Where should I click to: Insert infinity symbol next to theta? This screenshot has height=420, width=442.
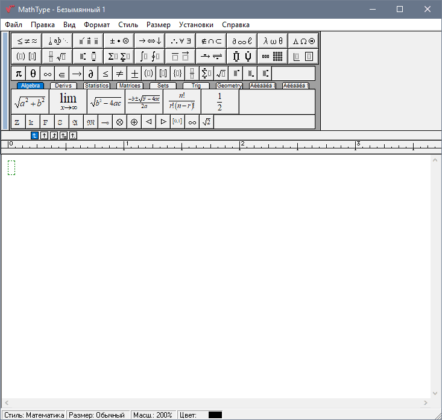click(48, 74)
